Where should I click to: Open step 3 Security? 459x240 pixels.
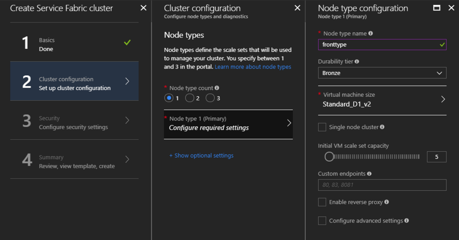click(x=74, y=120)
